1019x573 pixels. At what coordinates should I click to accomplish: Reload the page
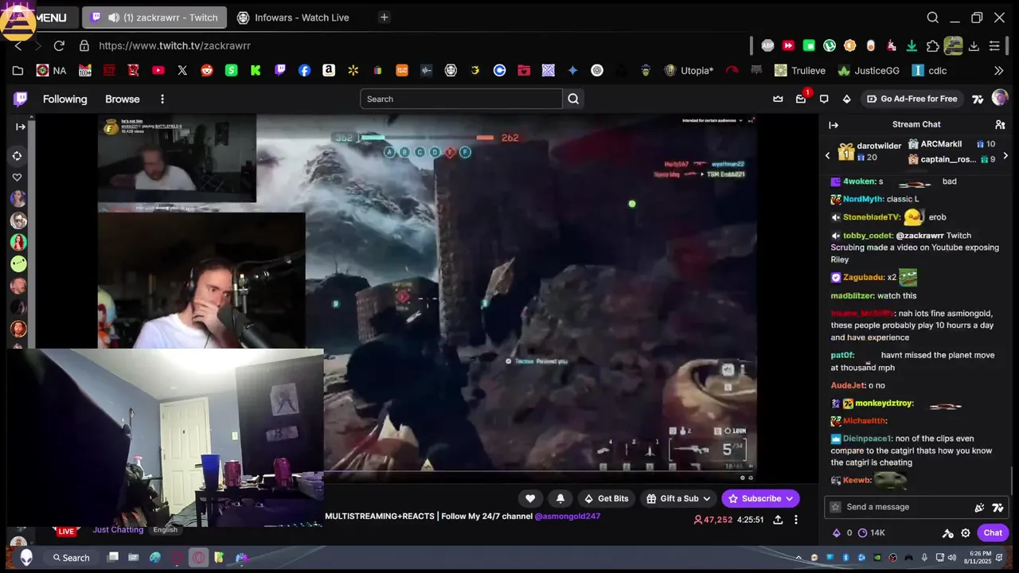(x=59, y=45)
